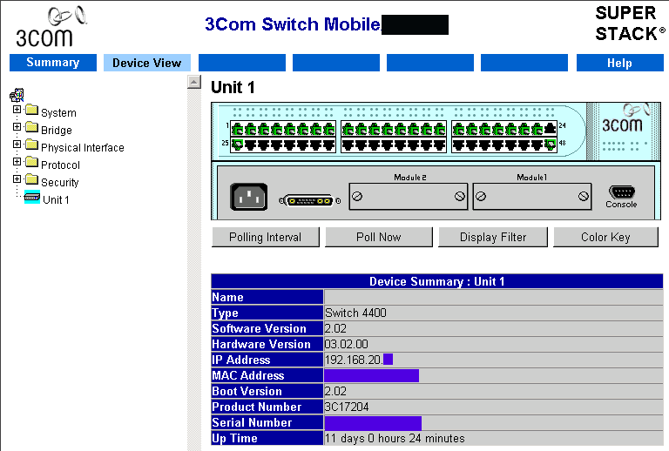
Task: Open the Summary tab
Action: 53,63
